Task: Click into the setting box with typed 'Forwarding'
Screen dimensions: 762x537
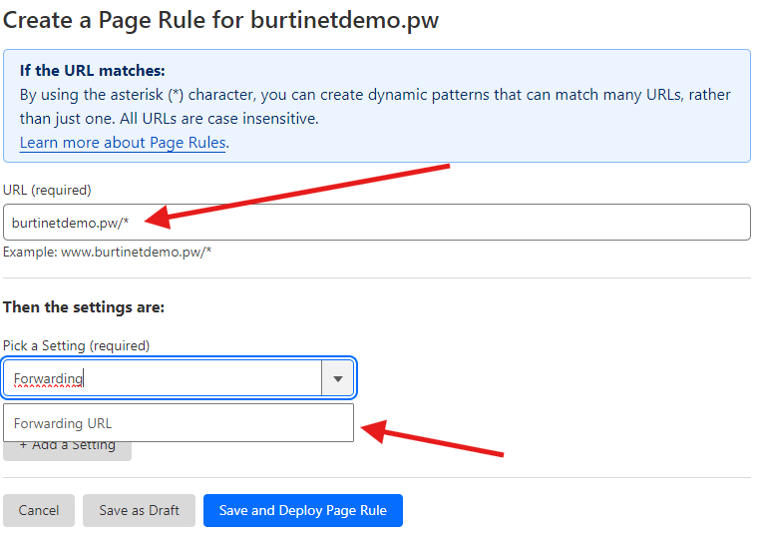Action: coord(163,378)
